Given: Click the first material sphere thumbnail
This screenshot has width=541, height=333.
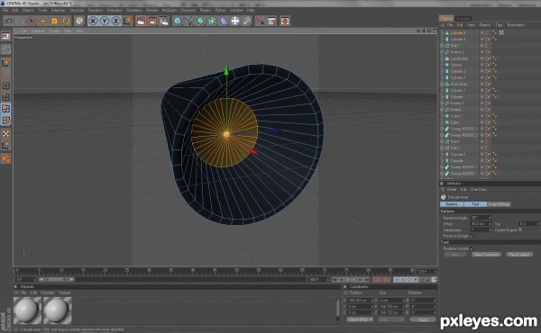Looking at the screenshot, I should (27, 310).
